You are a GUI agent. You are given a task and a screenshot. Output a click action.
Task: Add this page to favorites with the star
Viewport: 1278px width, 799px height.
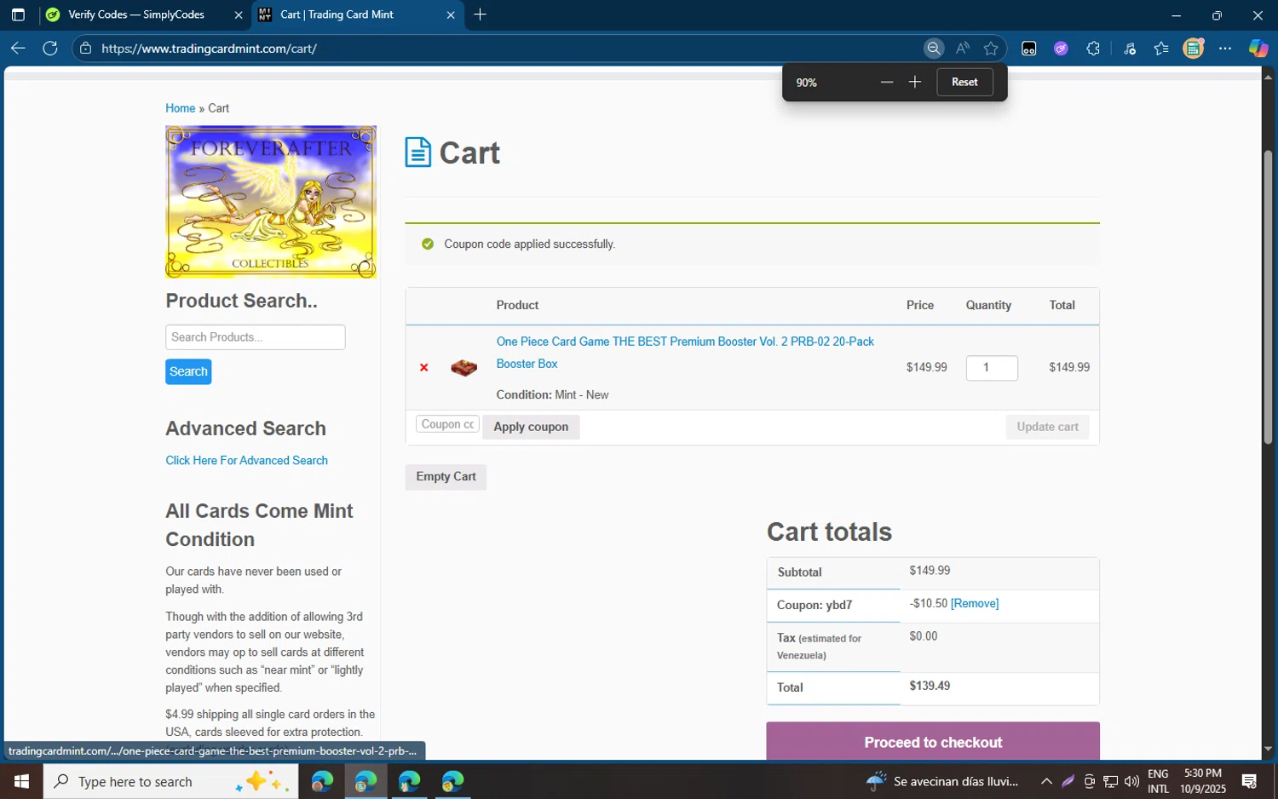[990, 49]
